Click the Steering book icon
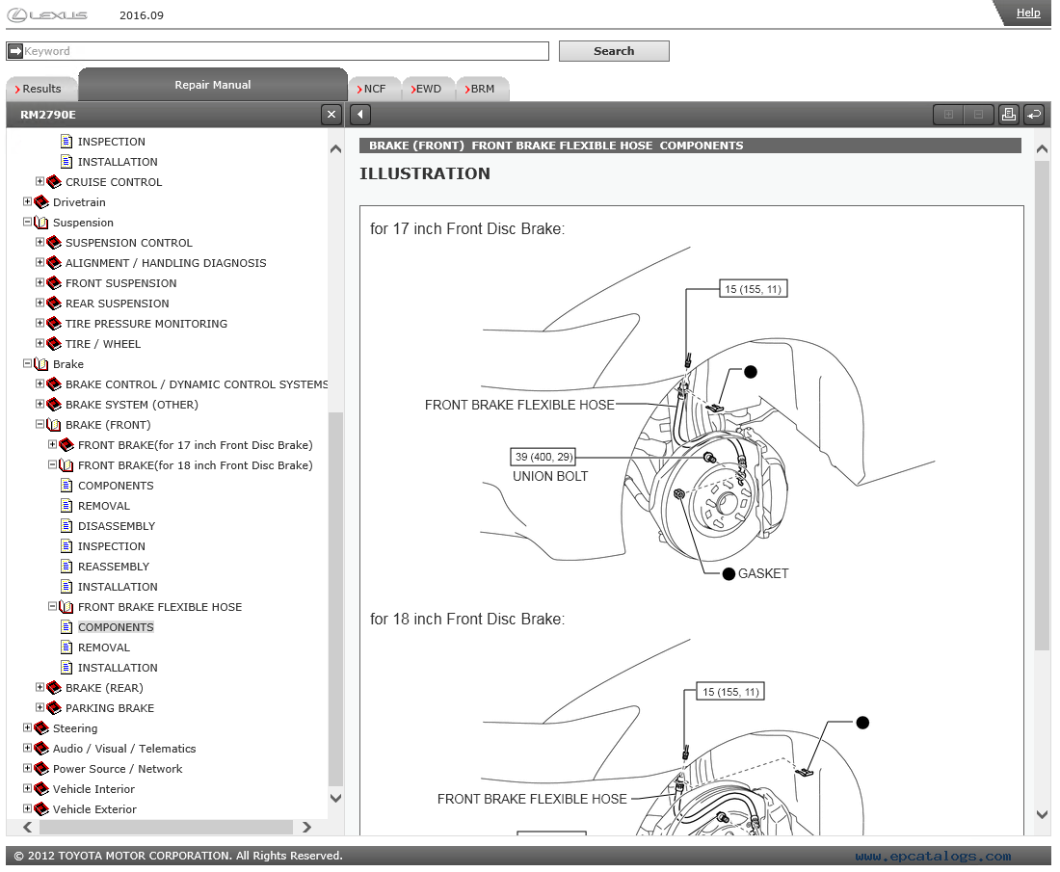This screenshot has height=872, width=1060. click(x=41, y=728)
